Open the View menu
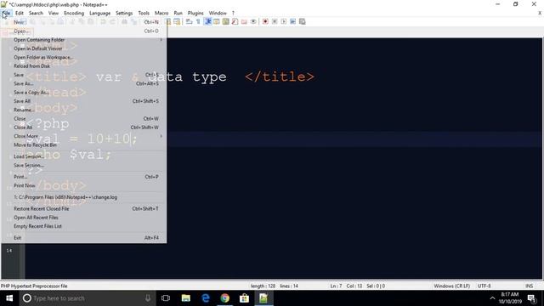Viewport: 544px width, 306px height. click(54, 13)
